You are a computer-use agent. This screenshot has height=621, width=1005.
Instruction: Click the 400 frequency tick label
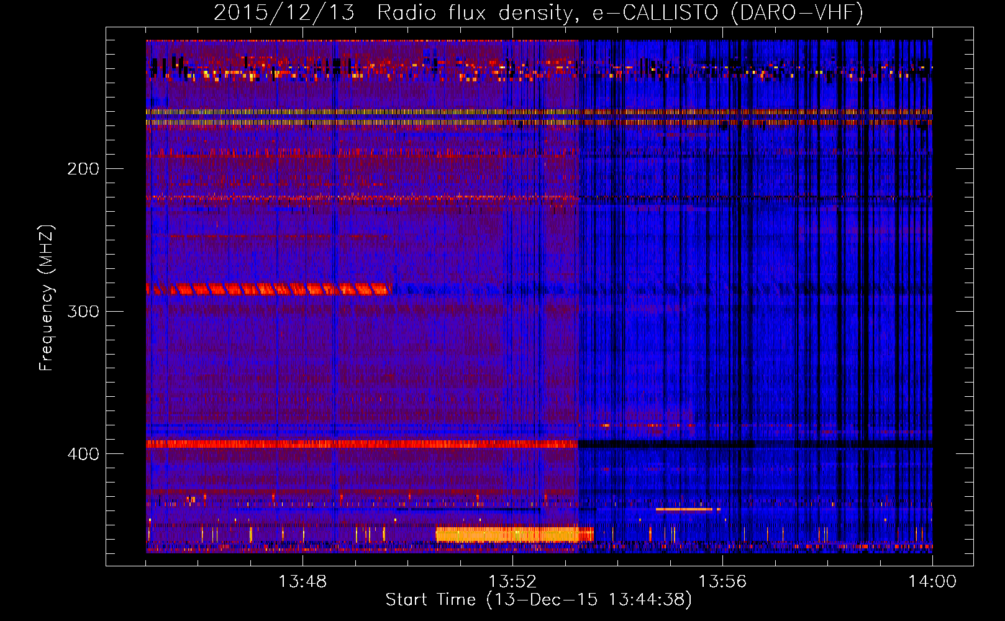pos(83,454)
